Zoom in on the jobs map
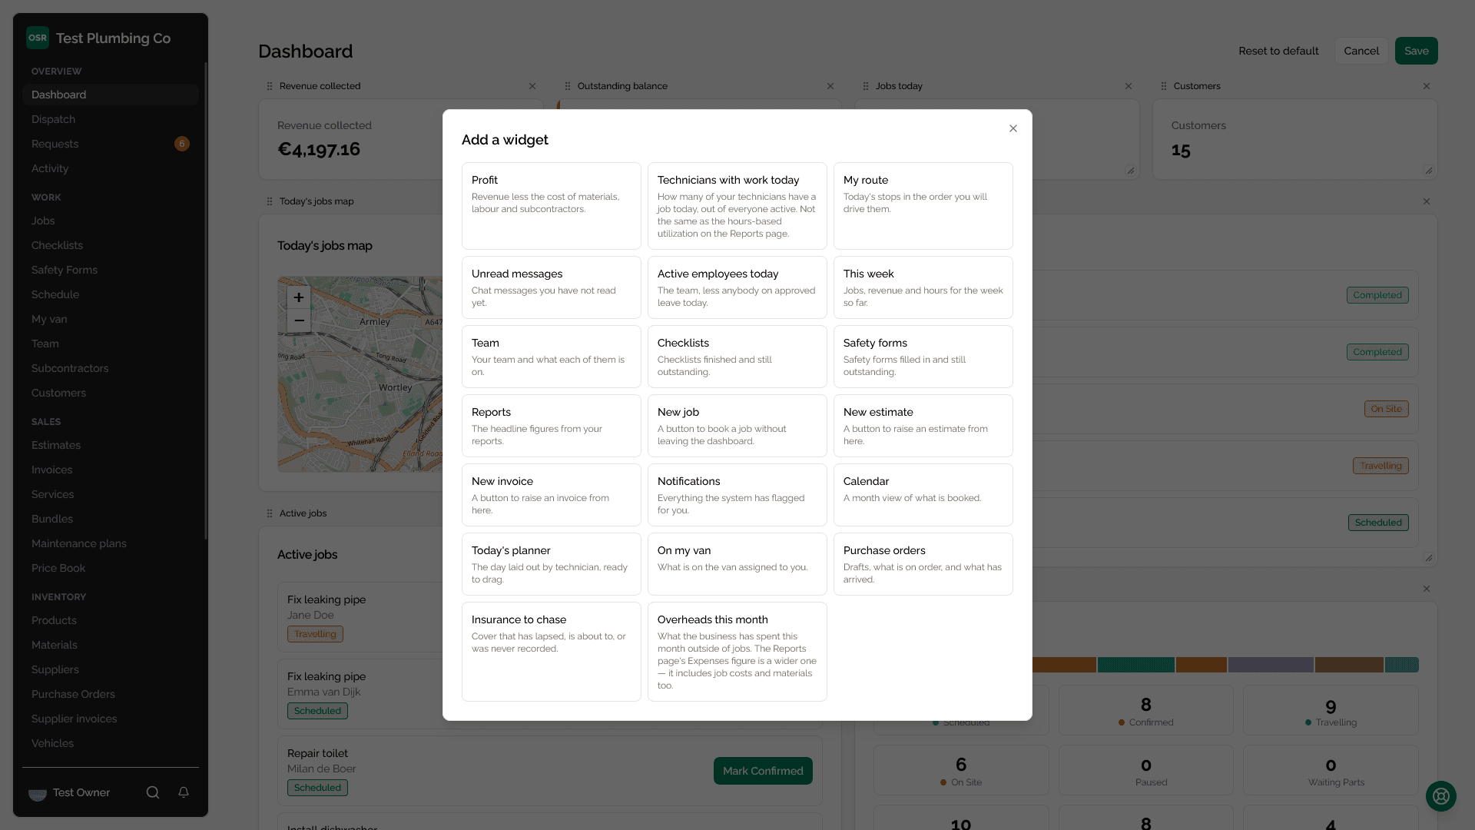Viewport: 1475px width, 830px height. click(299, 297)
